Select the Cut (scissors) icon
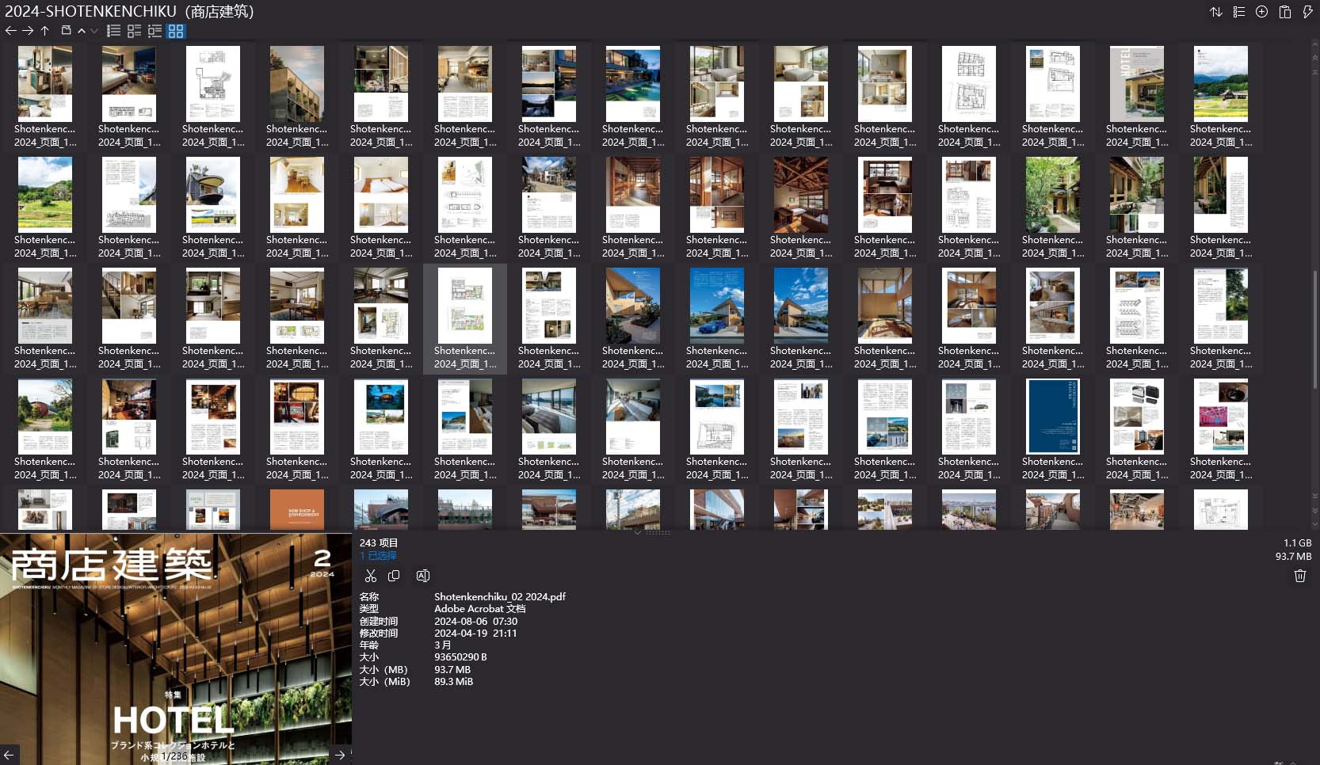1320x765 pixels. (371, 576)
